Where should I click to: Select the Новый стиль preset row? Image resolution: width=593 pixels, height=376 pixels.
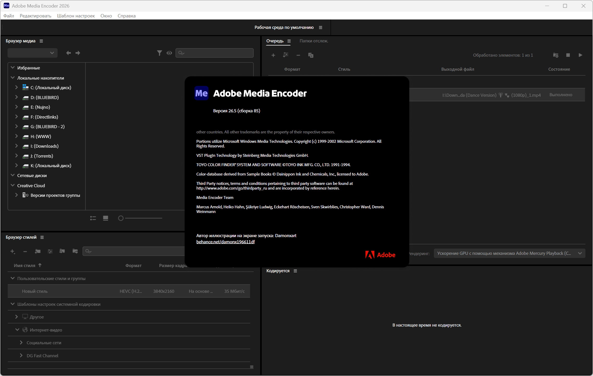129,291
